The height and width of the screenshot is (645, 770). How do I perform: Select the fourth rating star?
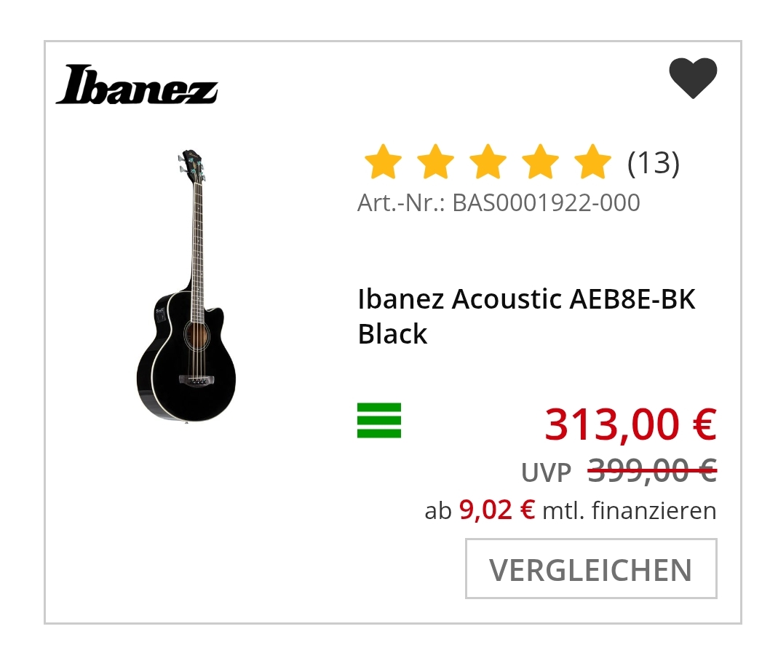540,162
